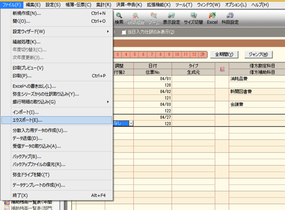
Task: Select month 10 period tab
Action: coord(177,54)
